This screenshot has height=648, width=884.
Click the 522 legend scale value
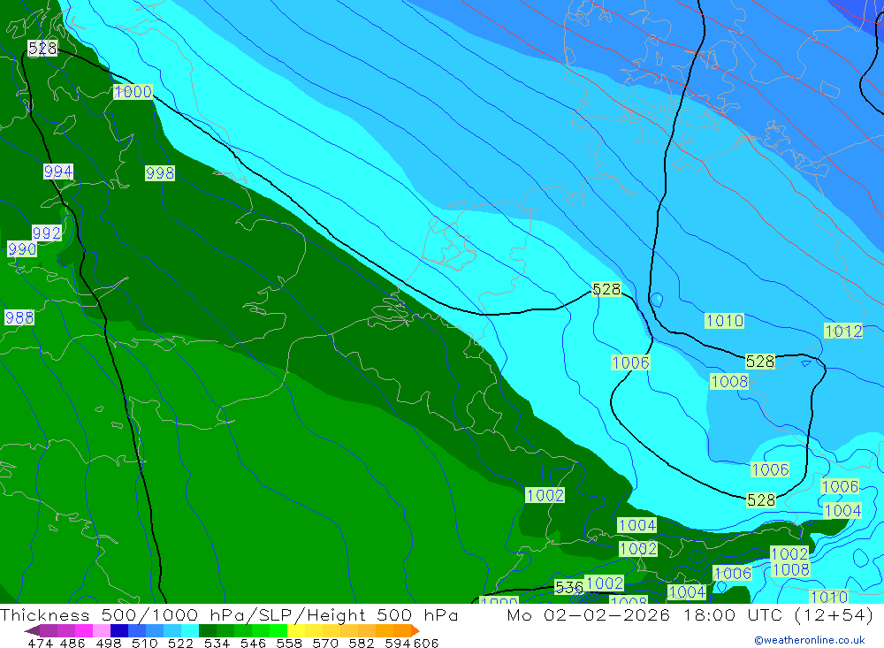click(x=181, y=643)
